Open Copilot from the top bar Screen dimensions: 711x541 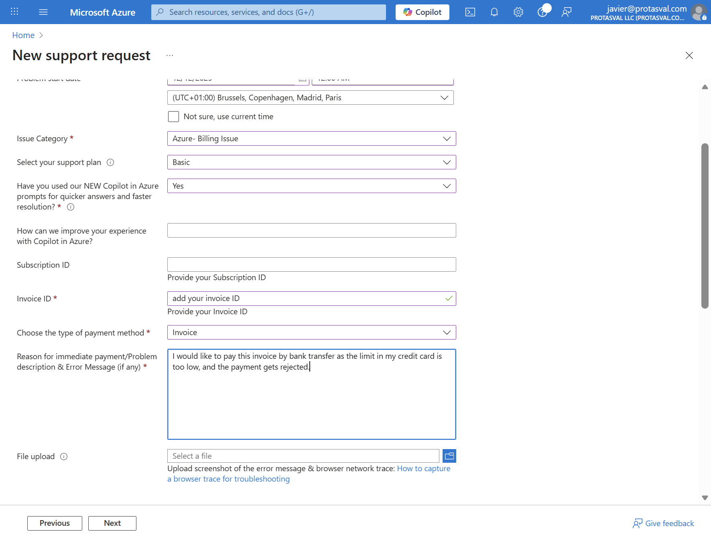pyautogui.click(x=423, y=12)
